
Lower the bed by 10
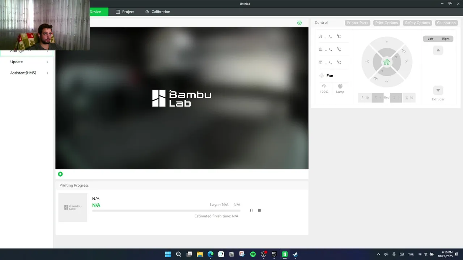[409, 97]
